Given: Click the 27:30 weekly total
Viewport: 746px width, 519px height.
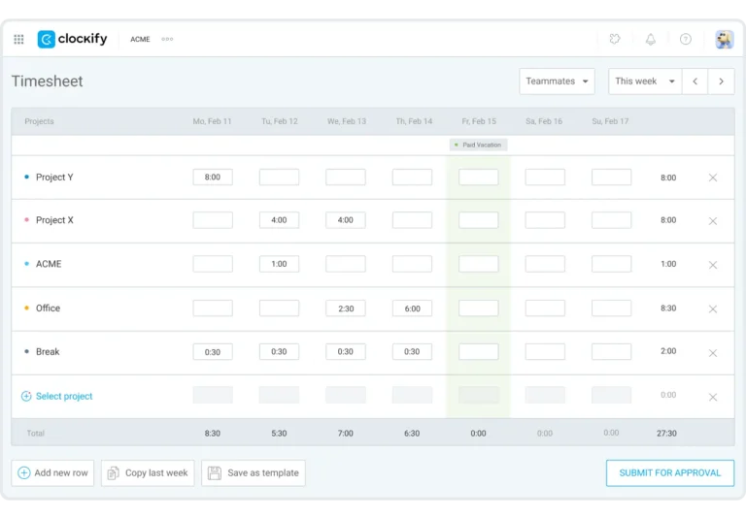Looking at the screenshot, I should coord(666,433).
